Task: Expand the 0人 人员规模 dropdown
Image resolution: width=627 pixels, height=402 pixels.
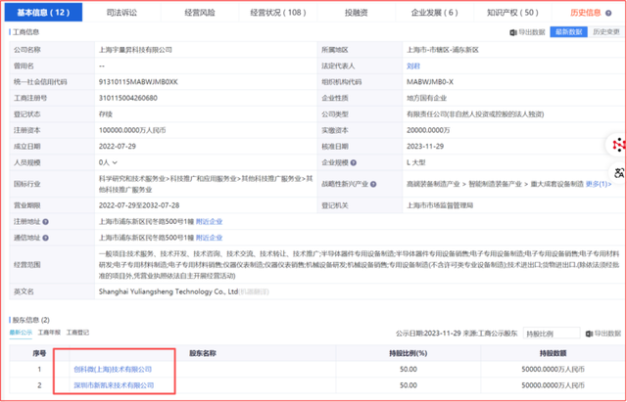Action: click(108, 163)
